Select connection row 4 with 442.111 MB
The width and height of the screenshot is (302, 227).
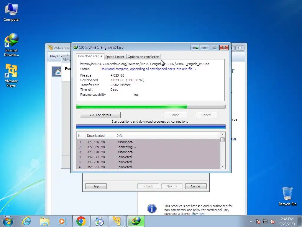pyautogui.click(x=148, y=157)
